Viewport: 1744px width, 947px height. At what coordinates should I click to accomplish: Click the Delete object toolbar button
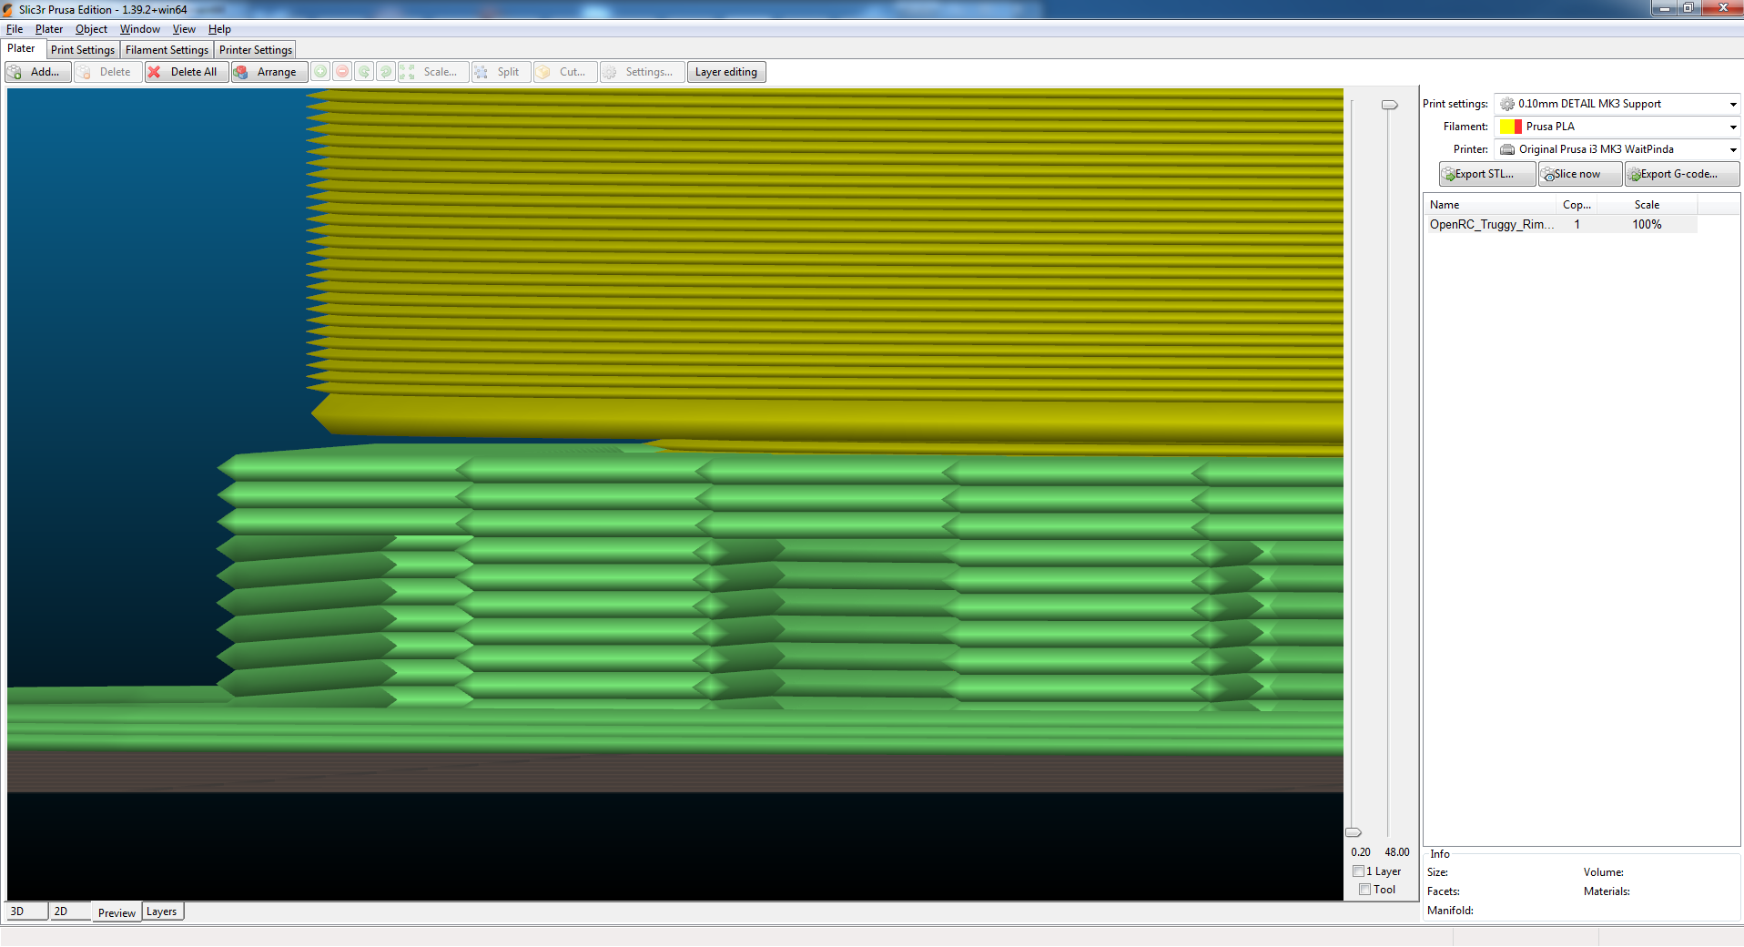point(108,72)
